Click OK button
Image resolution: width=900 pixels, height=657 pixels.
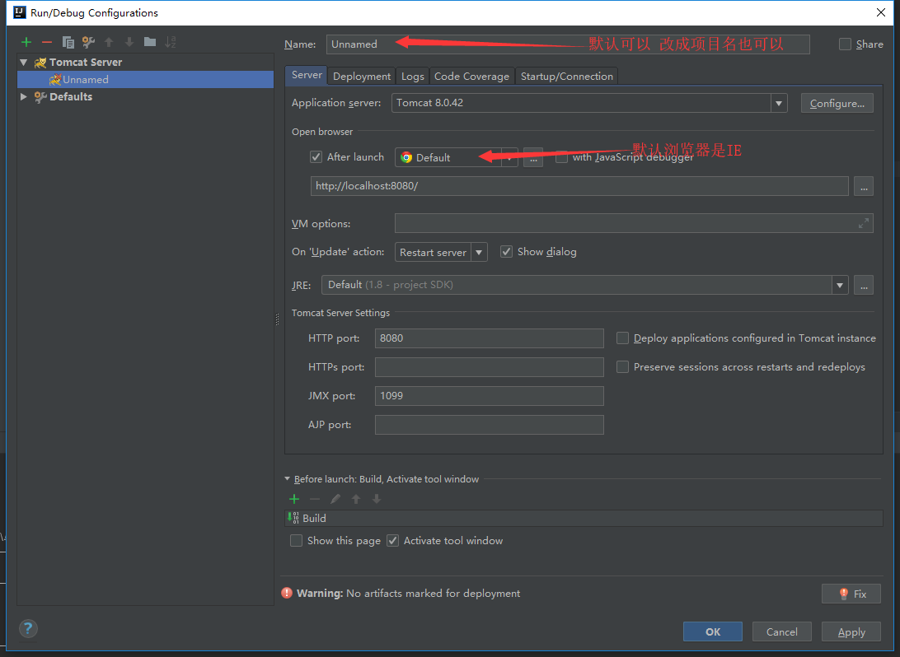tap(713, 631)
